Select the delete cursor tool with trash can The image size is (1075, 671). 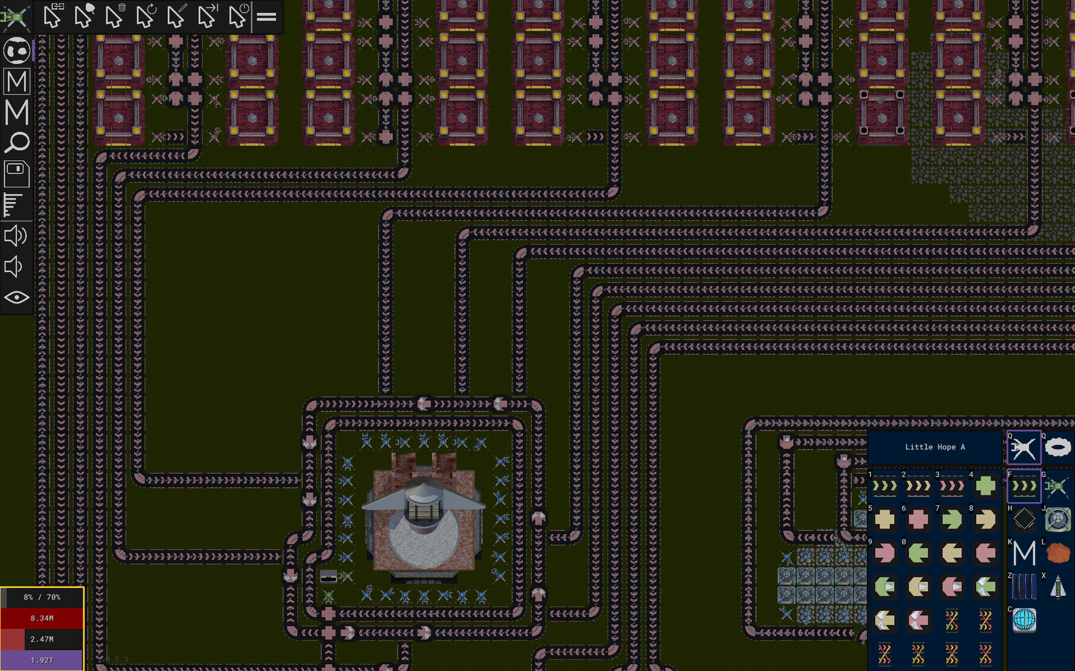[114, 16]
